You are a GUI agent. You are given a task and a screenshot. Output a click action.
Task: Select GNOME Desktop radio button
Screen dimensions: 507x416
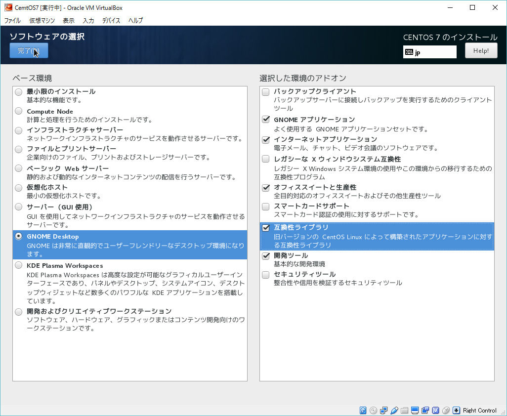tap(19, 236)
